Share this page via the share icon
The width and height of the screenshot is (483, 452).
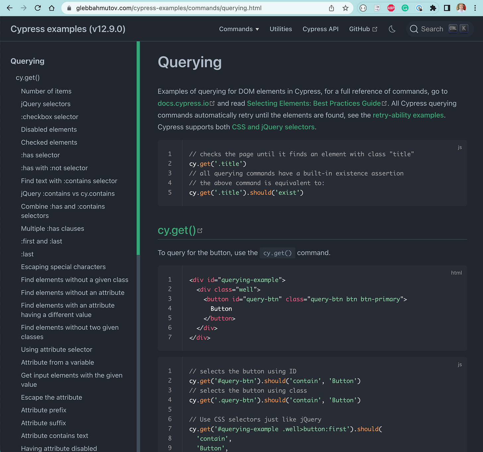[x=331, y=8]
